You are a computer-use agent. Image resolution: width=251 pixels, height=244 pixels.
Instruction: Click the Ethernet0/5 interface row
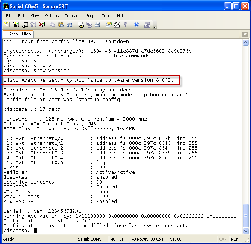pos(62,163)
